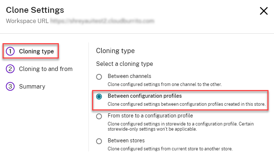Select the Between channels radio button
The width and height of the screenshot is (274, 161).
pyautogui.click(x=99, y=77)
